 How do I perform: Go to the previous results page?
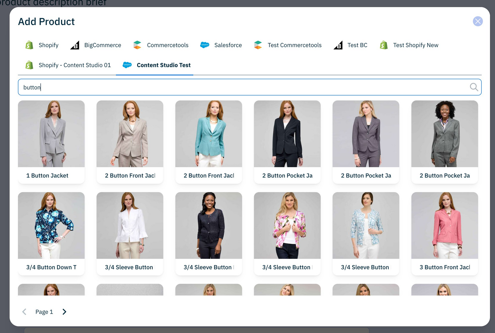[x=24, y=312]
